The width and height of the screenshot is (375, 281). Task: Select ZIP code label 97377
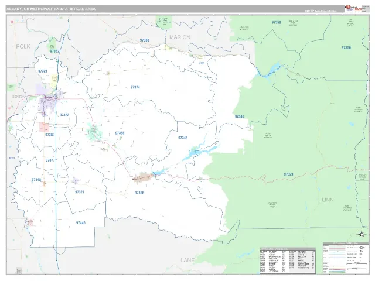(x=50, y=160)
